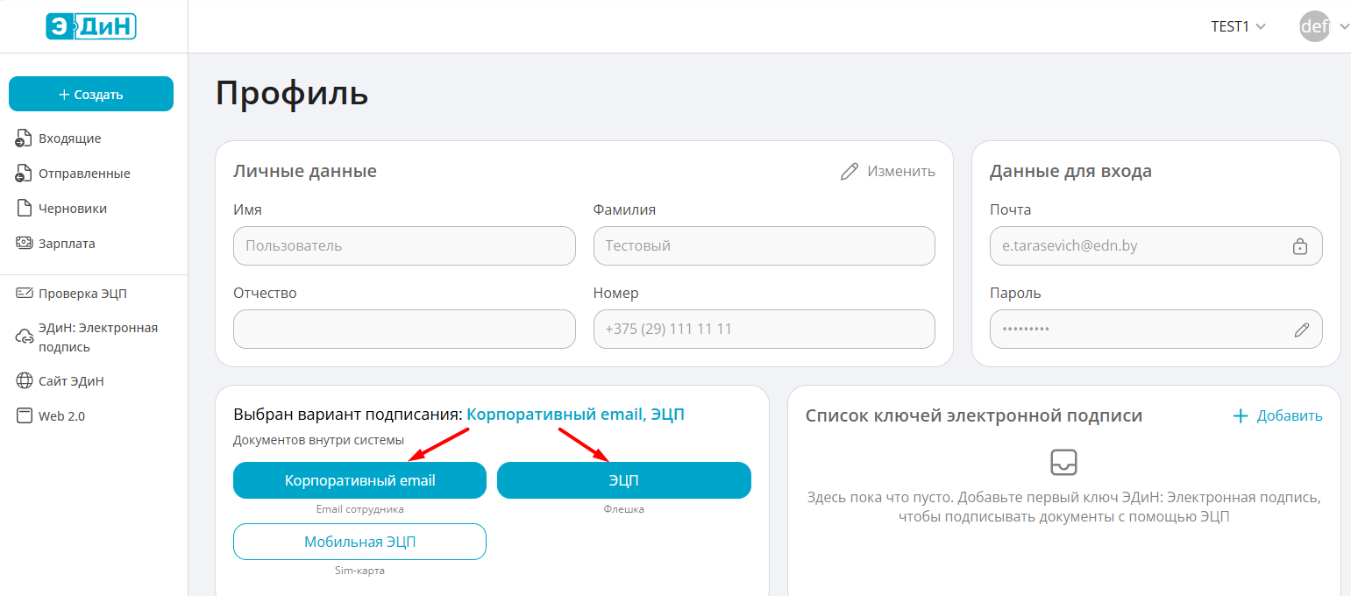Click Изменить to edit personal data
1351x596 pixels.
(x=888, y=172)
